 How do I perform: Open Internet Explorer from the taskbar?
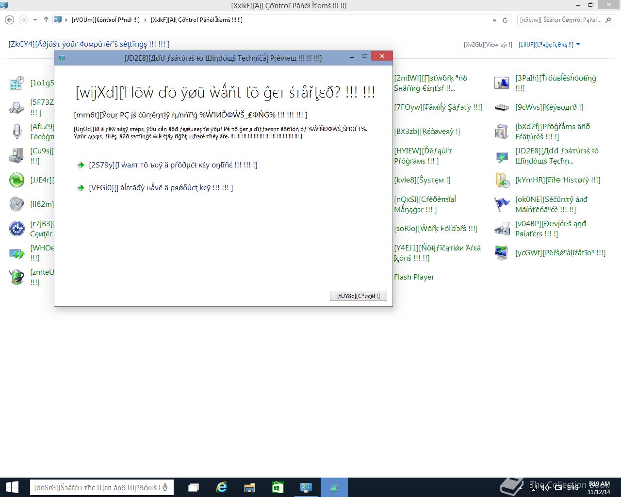[x=221, y=487]
